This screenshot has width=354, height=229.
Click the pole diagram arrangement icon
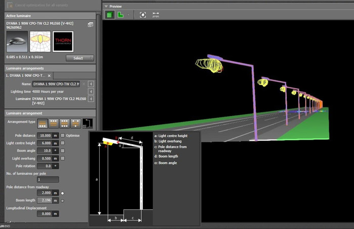pos(88,123)
